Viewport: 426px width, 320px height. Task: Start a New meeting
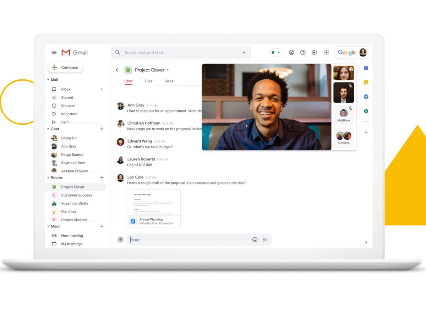tap(72, 236)
